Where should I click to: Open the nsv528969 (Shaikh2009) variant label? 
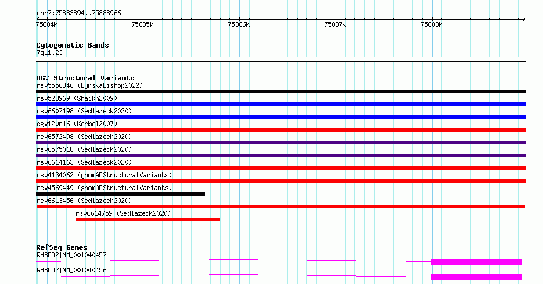[x=77, y=98]
